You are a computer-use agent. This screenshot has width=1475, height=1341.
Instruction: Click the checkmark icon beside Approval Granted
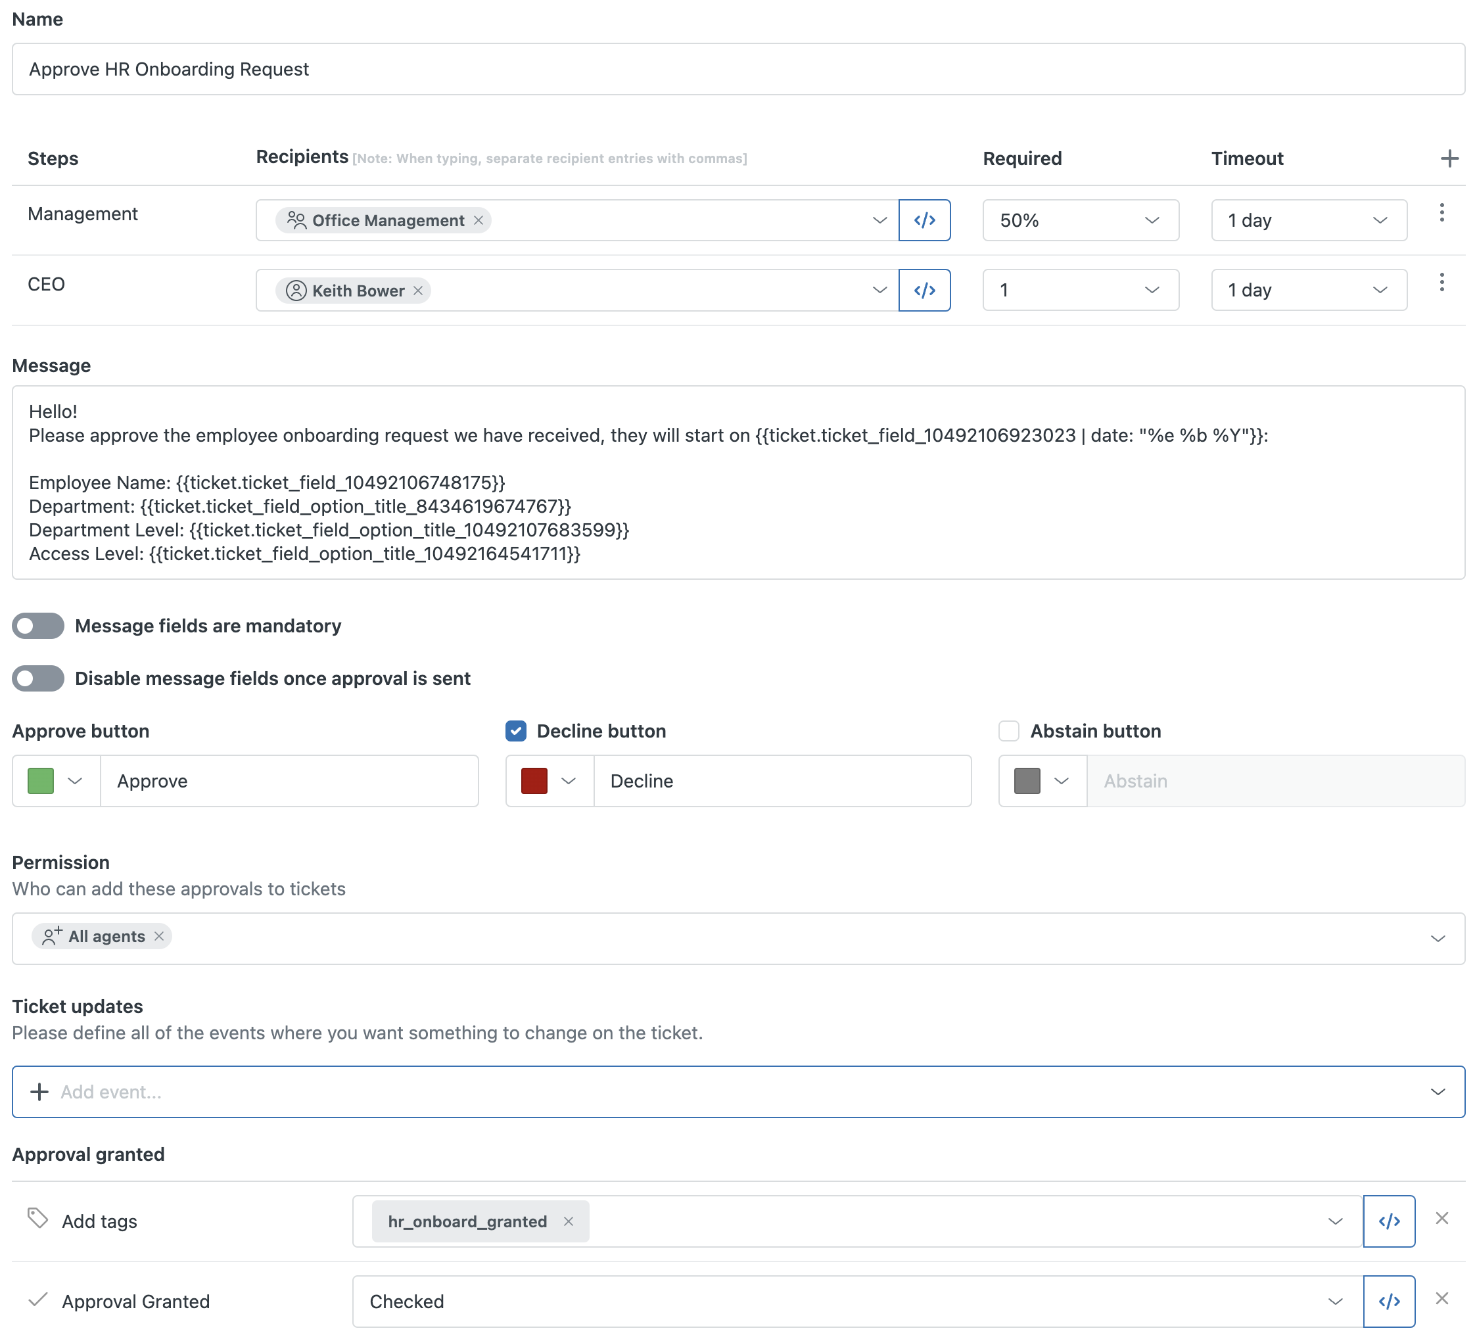click(38, 1300)
